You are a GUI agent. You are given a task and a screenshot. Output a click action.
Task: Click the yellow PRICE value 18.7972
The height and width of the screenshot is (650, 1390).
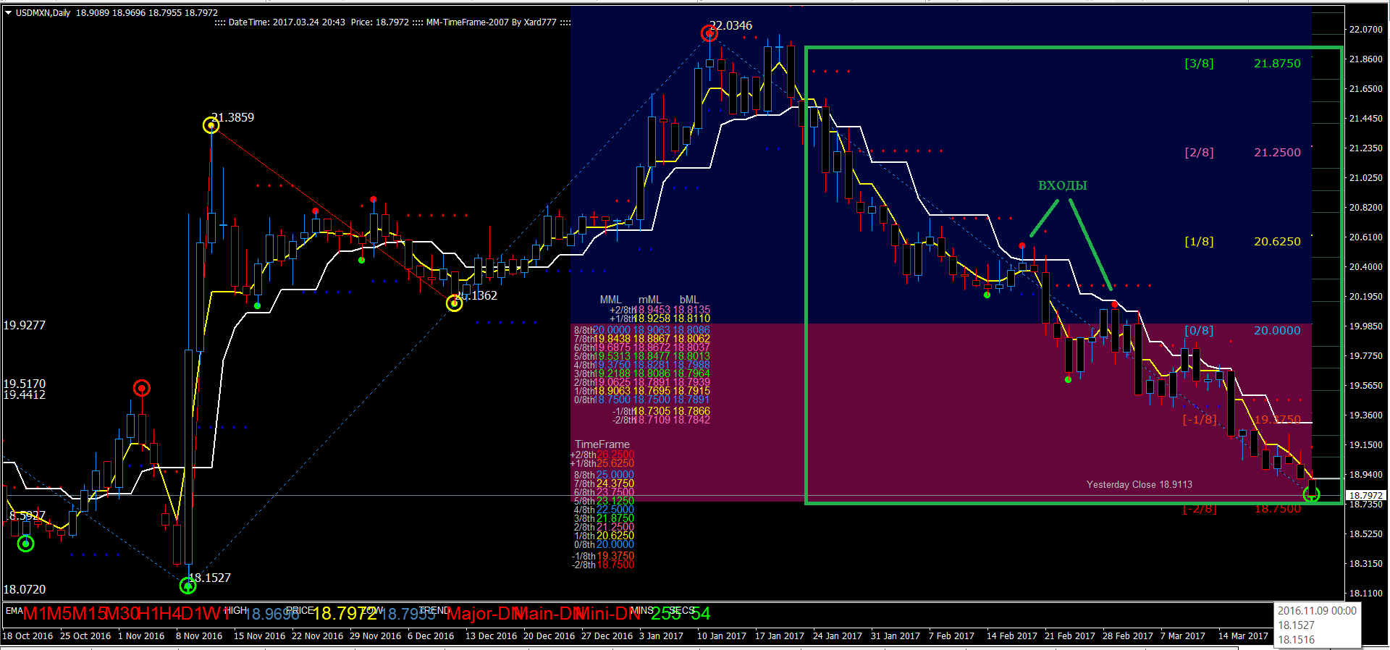click(x=345, y=614)
